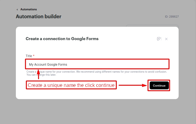The image size is (196, 124).
Task: Click the back chevron beside Automations
Action: pos(17,10)
